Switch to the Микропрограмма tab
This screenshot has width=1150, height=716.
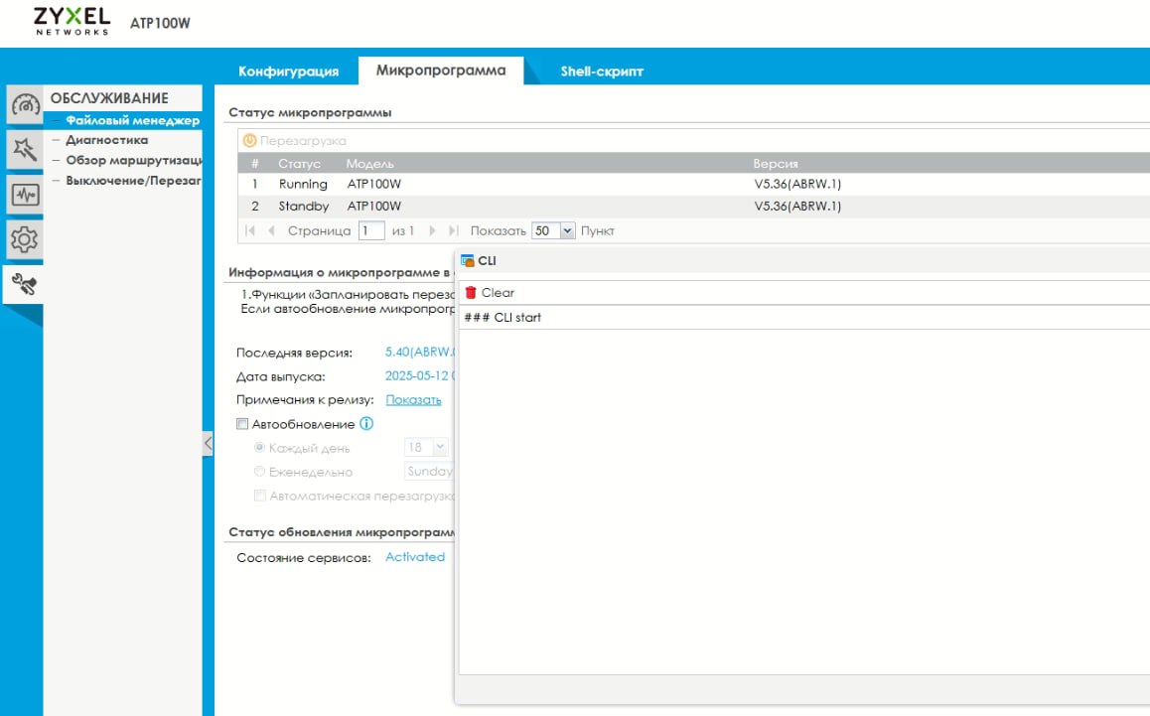(x=441, y=71)
